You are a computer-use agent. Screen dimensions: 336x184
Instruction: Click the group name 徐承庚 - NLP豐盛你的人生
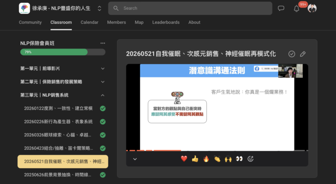(61, 8)
